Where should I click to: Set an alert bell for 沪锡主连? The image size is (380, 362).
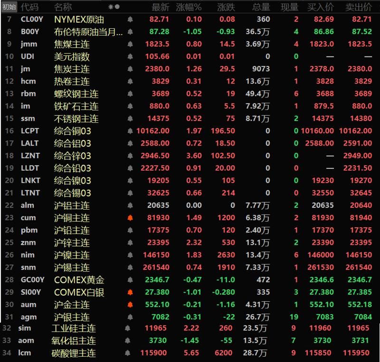click(x=130, y=267)
